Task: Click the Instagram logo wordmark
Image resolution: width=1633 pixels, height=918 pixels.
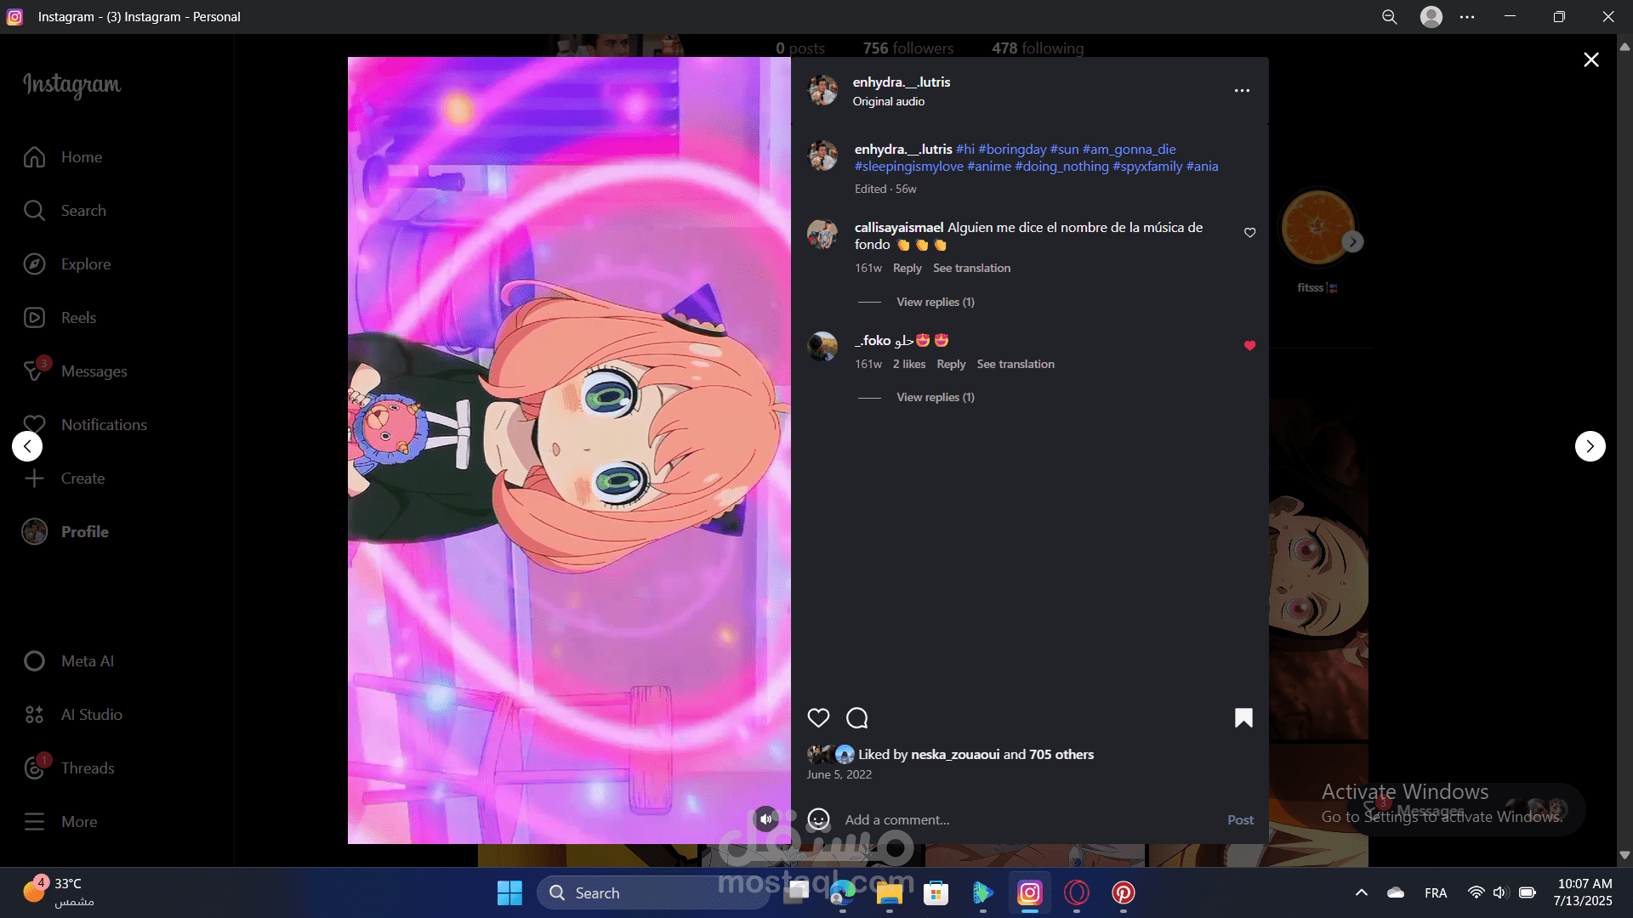Action: coord(71,84)
